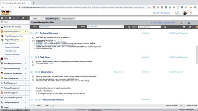Open Task Scheduler in sidebar
This screenshot has width=198, height=111.
coord(10,43)
